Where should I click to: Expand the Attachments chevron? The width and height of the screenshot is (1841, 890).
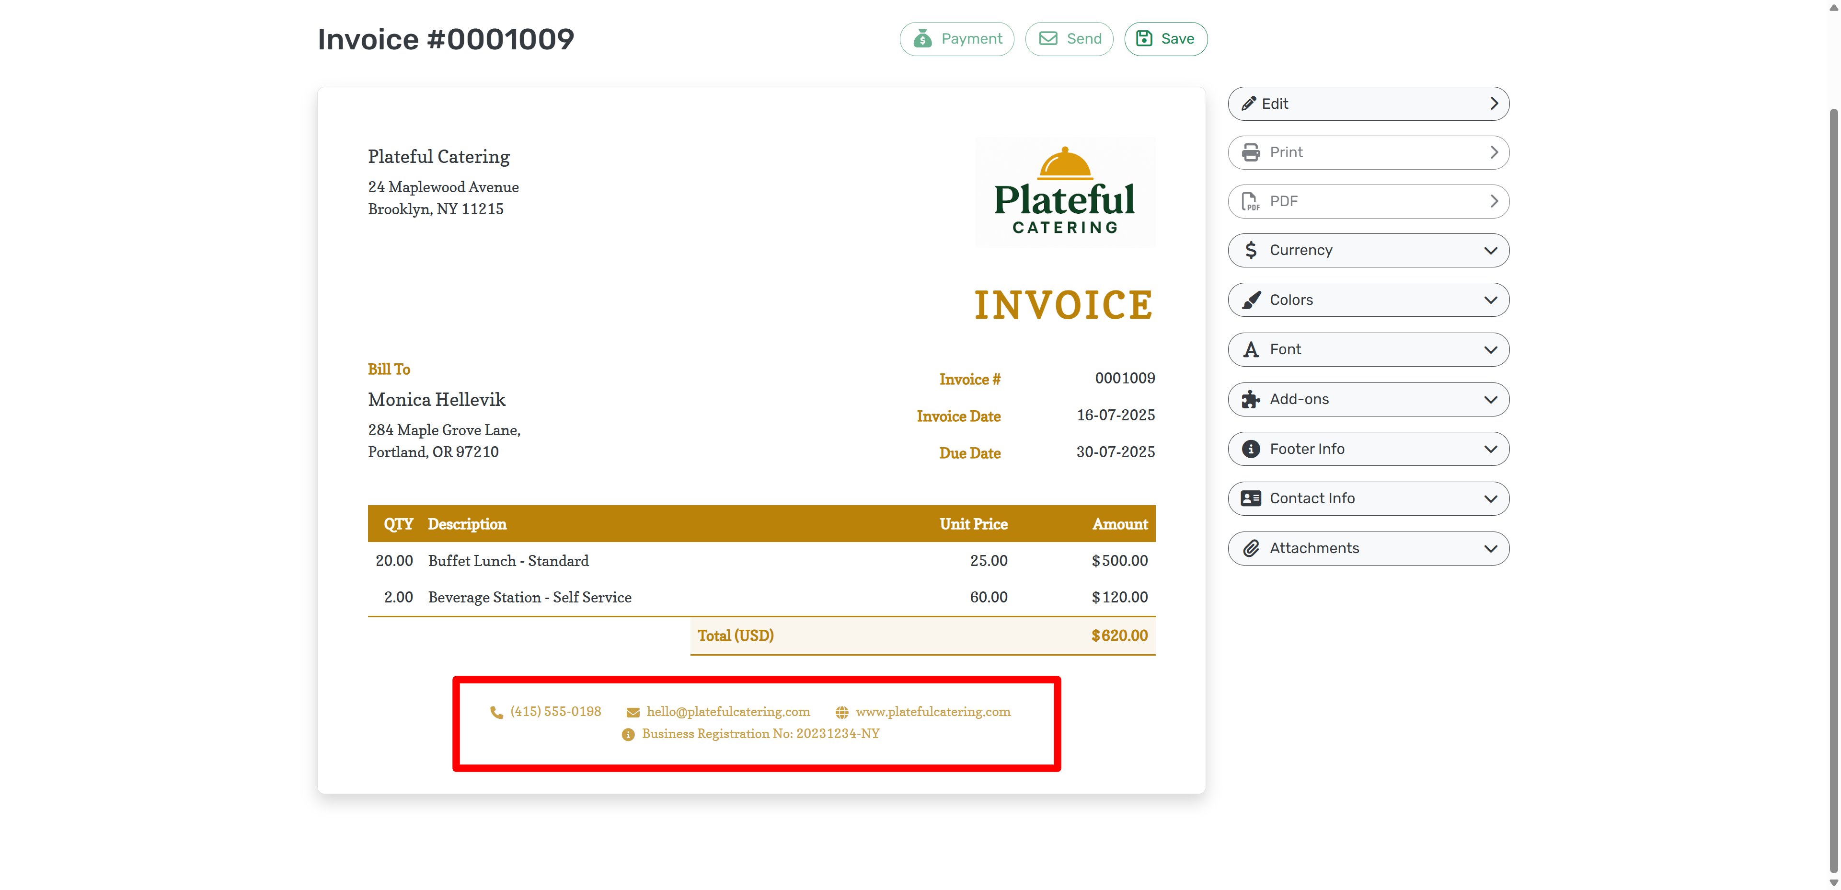coord(1490,548)
